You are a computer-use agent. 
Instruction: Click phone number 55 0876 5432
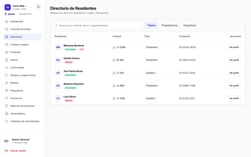tap(187, 60)
